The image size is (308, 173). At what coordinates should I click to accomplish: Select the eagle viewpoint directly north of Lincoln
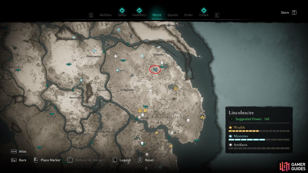(146, 107)
